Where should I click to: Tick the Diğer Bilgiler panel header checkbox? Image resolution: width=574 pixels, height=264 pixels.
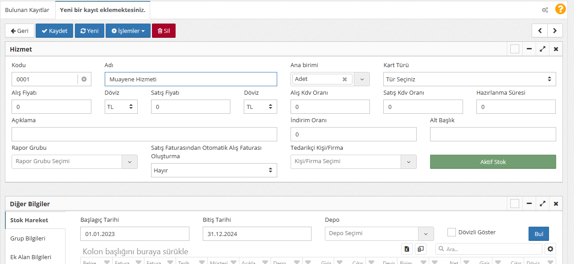tap(515, 204)
